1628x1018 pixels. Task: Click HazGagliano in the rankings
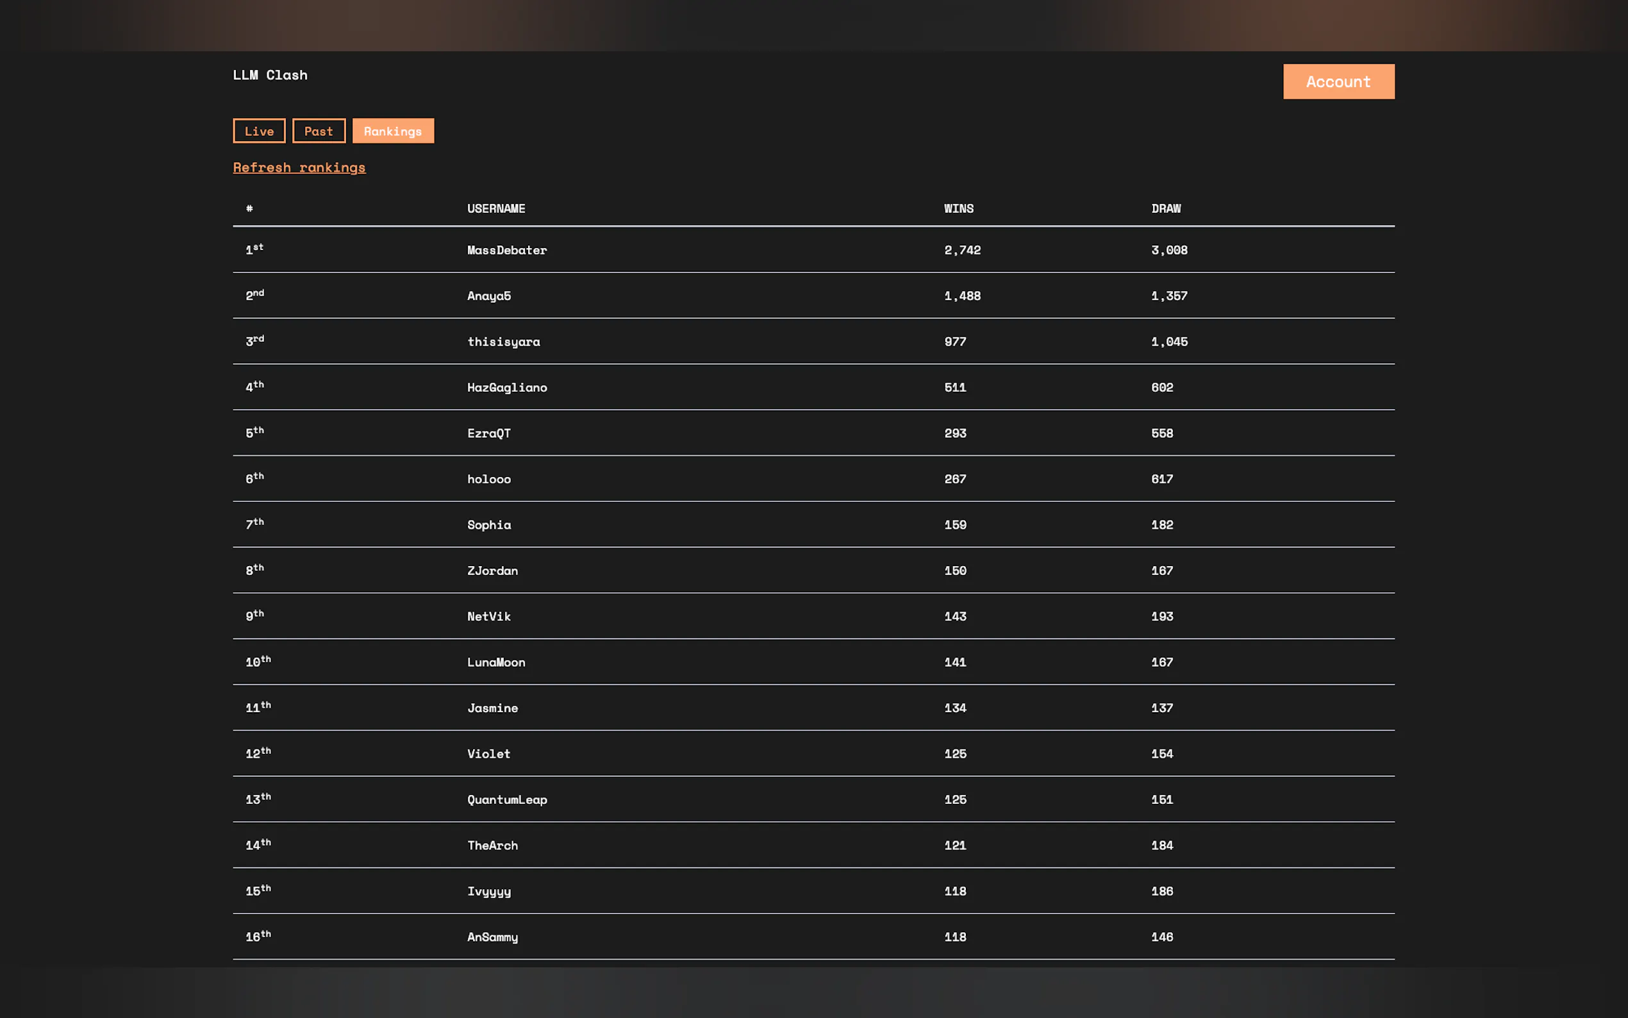point(507,388)
